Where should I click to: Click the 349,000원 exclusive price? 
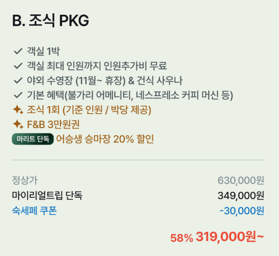click(241, 196)
